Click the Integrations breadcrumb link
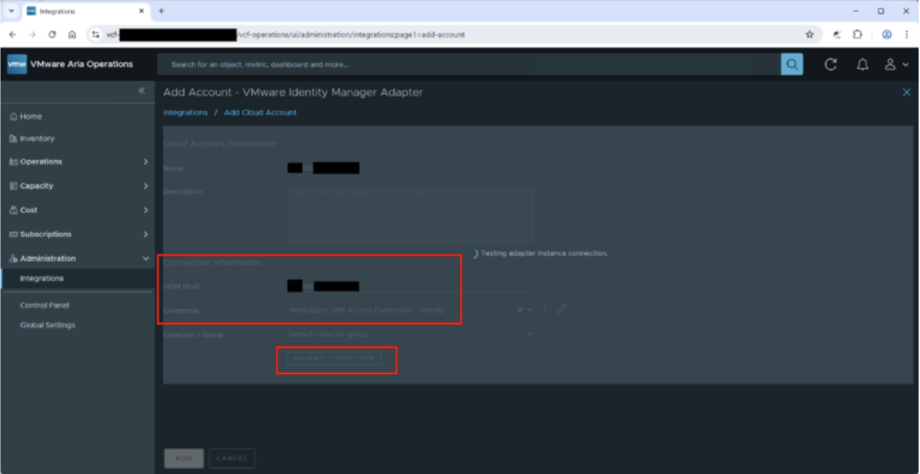Screen dimensions: 920x474 click(185, 113)
